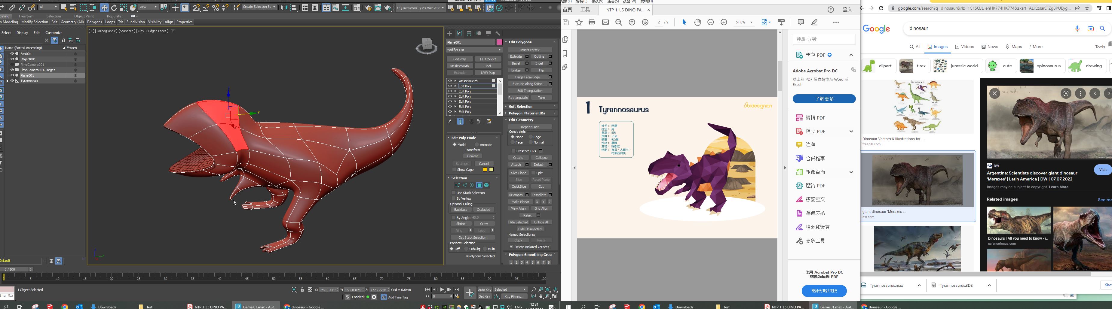1112x309 pixels.
Task: Click the Utilities wrench panel icon
Action: pos(498,33)
